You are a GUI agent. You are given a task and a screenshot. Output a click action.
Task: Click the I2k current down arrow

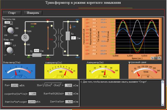coord(70,27)
